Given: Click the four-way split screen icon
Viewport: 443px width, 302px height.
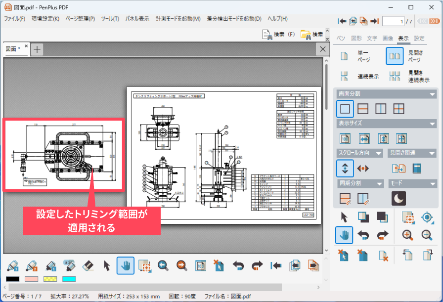Looking at the screenshot, I should [x=399, y=109].
